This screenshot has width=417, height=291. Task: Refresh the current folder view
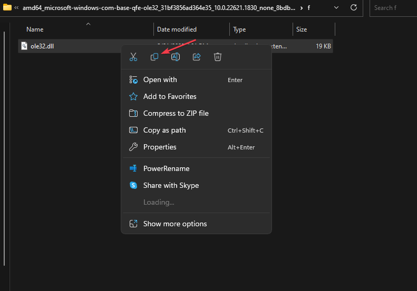(354, 8)
